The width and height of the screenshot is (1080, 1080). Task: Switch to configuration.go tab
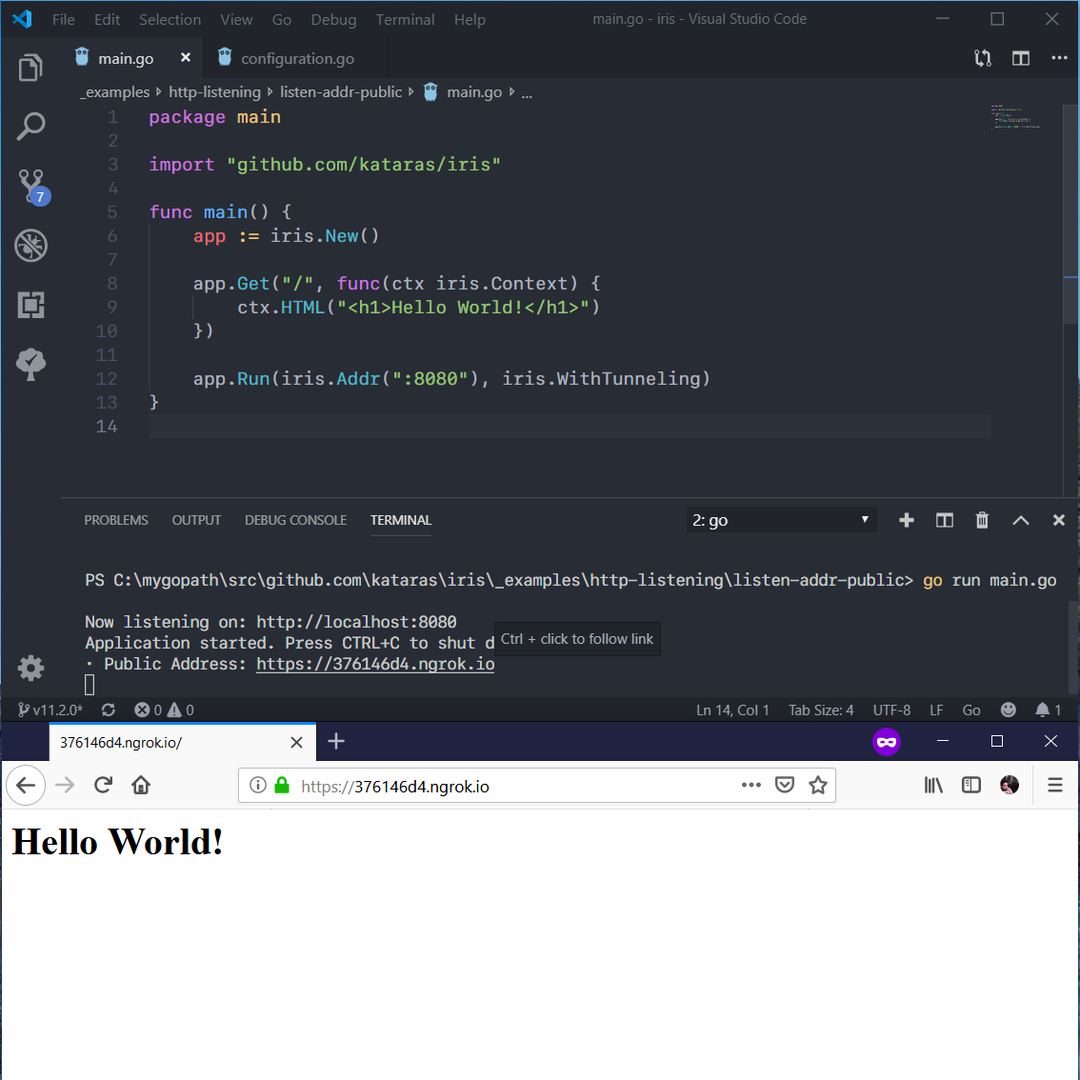point(296,58)
